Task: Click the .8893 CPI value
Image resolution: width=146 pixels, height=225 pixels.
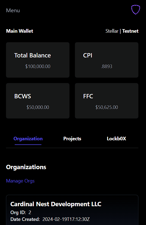Action: point(107,66)
